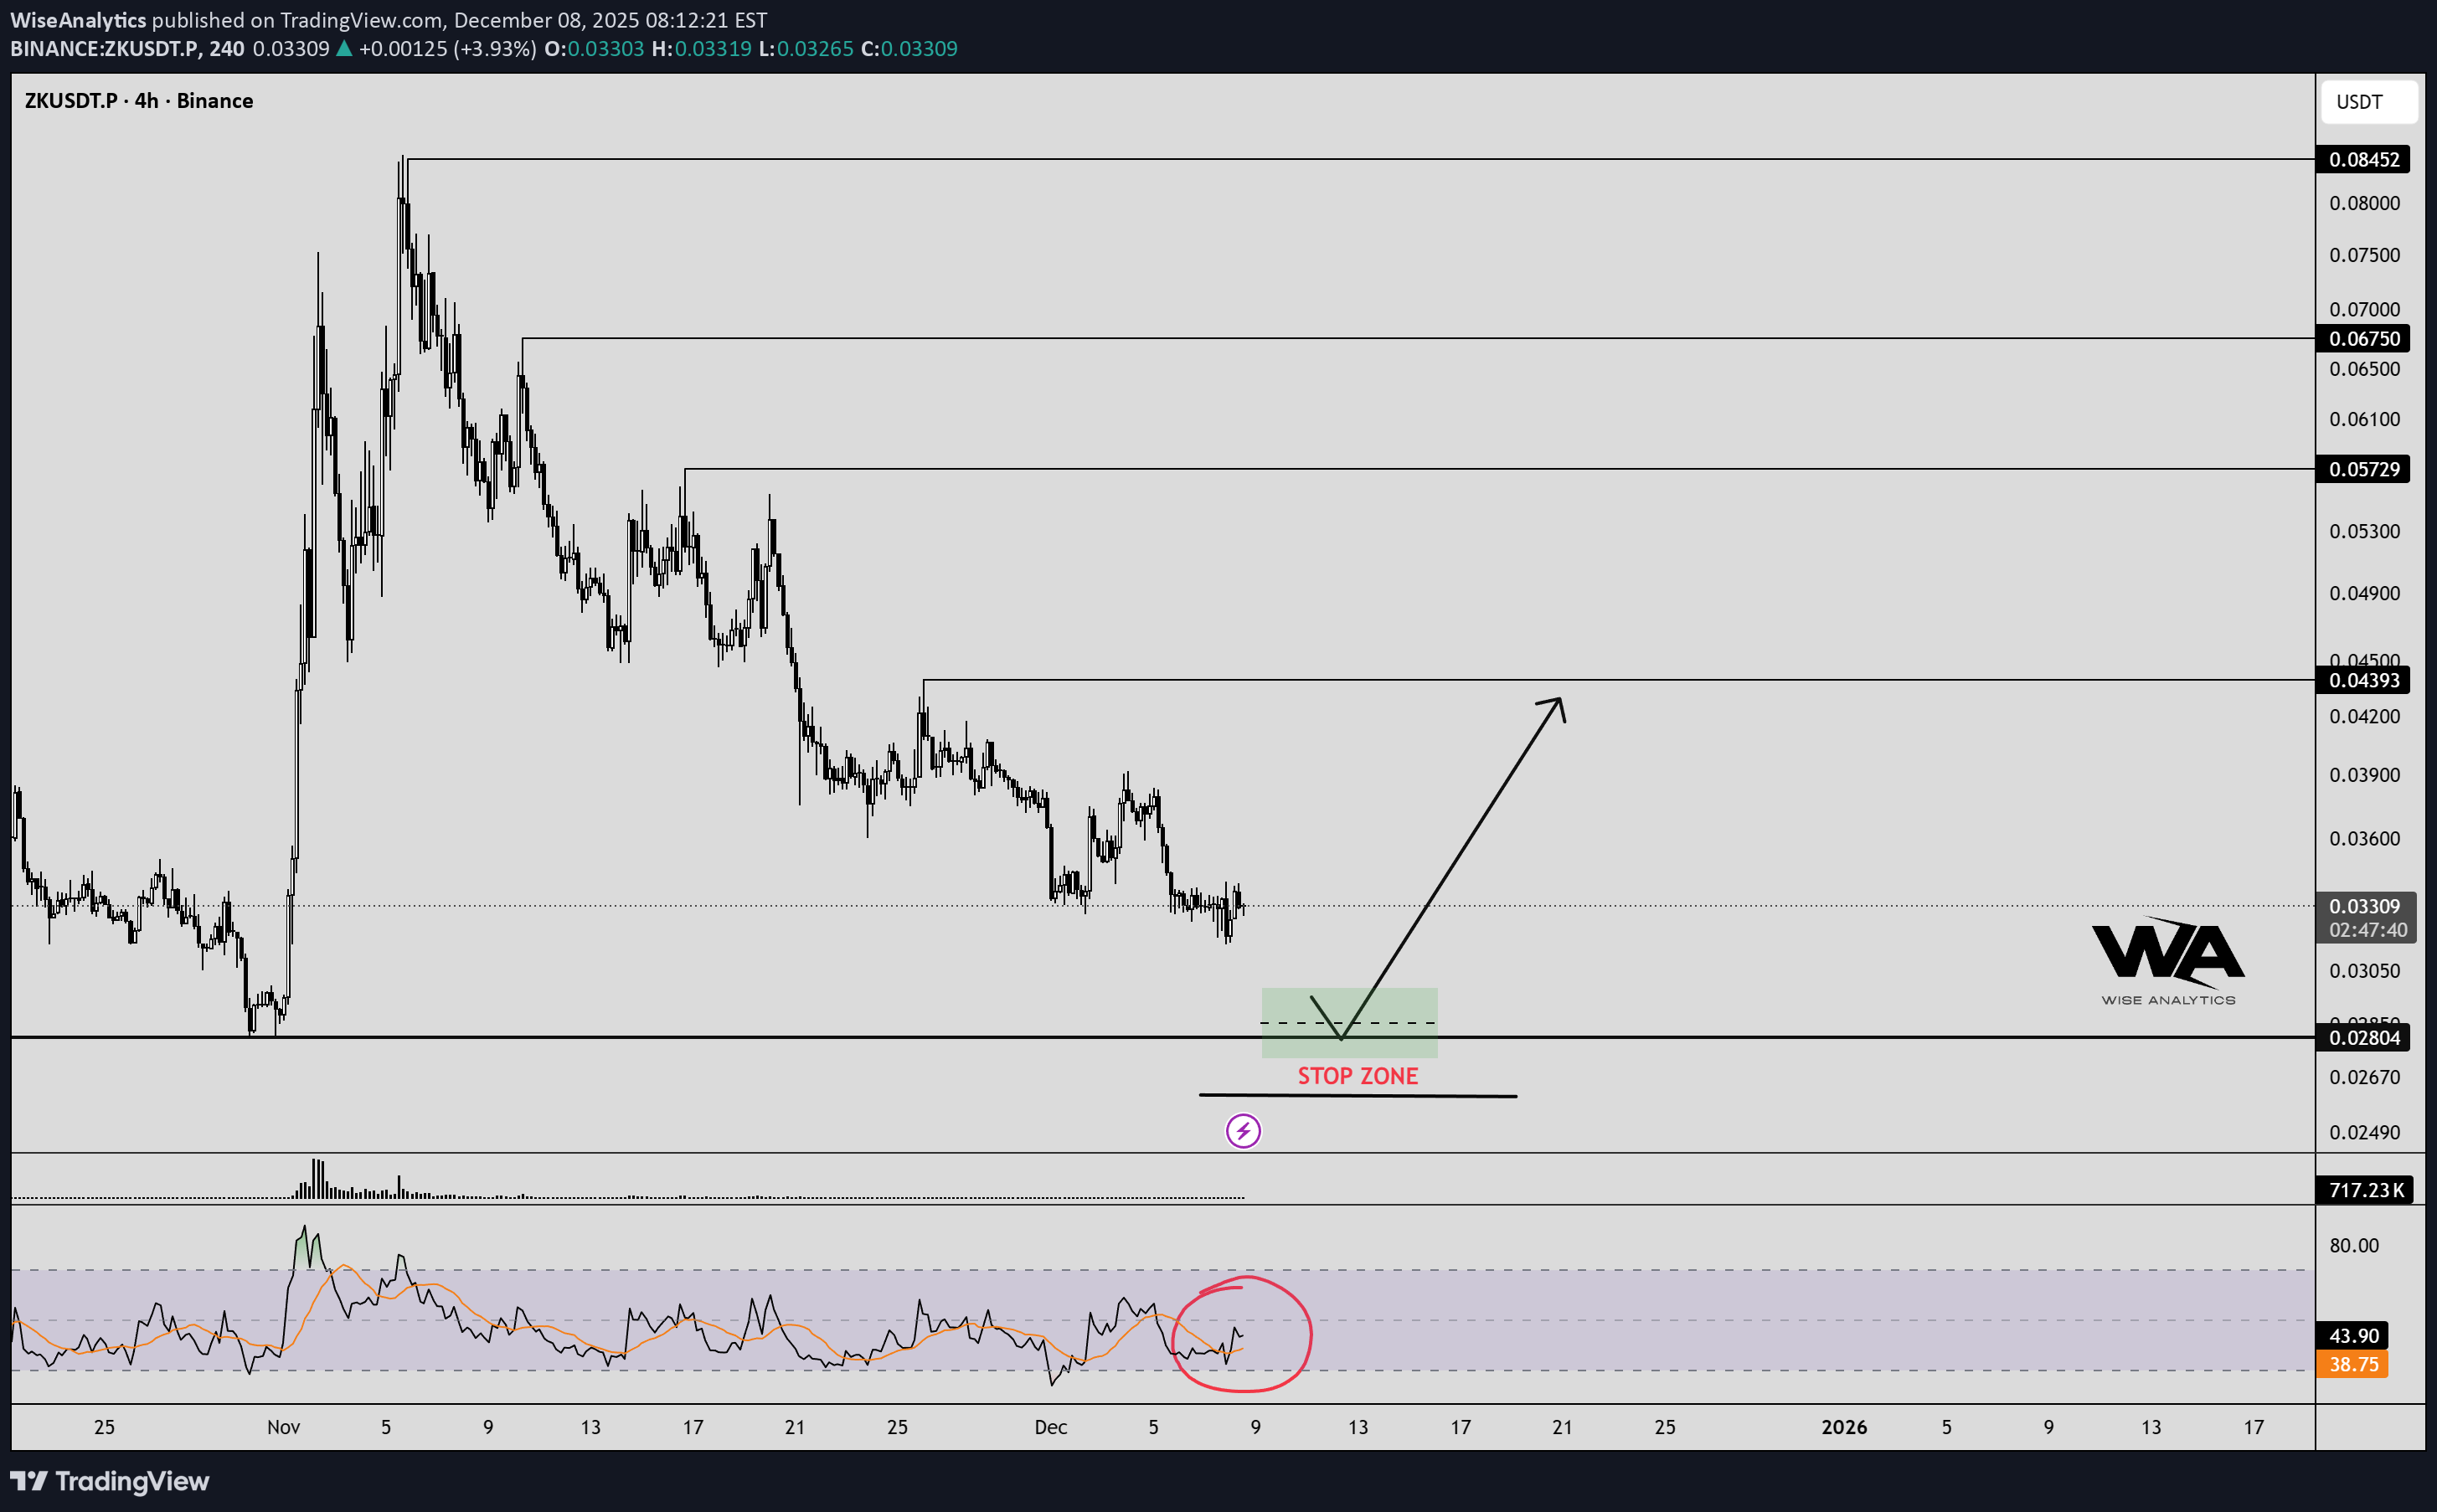Image resolution: width=2437 pixels, height=1512 pixels.
Task: Click the 0.02804 support price label
Action: [2363, 1038]
